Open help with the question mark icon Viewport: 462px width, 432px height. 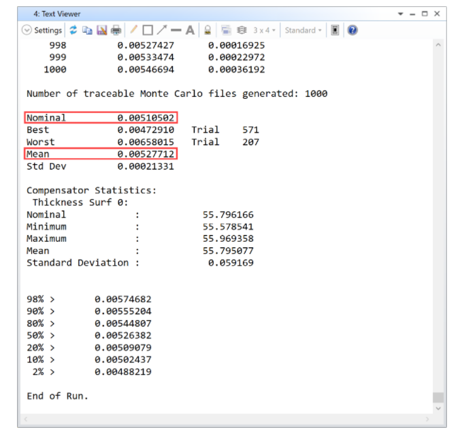352,30
